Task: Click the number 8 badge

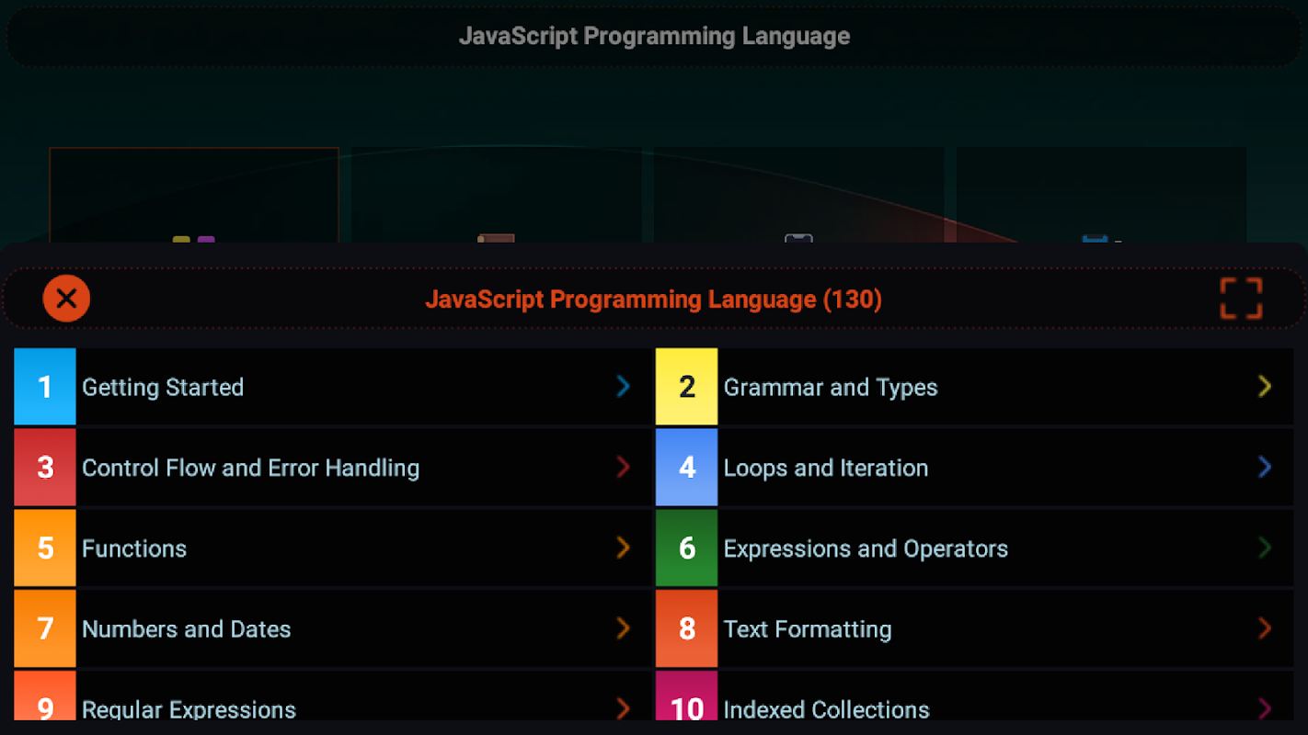Action: tap(686, 629)
